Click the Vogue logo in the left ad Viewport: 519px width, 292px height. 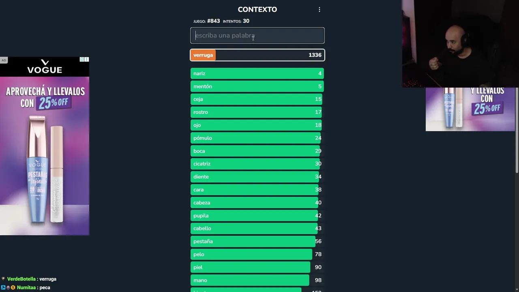point(45,67)
